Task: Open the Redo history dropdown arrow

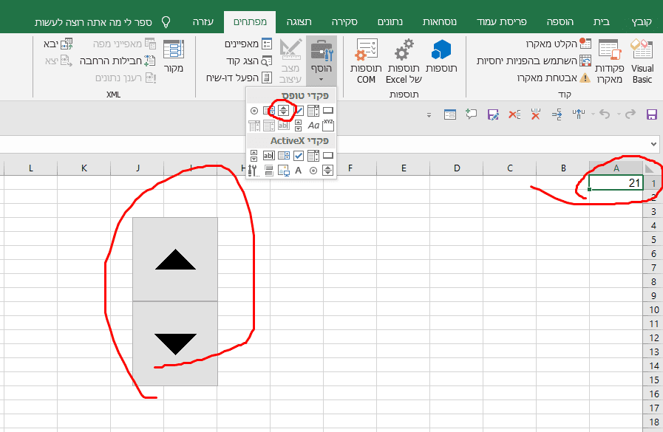Action: tap(619, 114)
